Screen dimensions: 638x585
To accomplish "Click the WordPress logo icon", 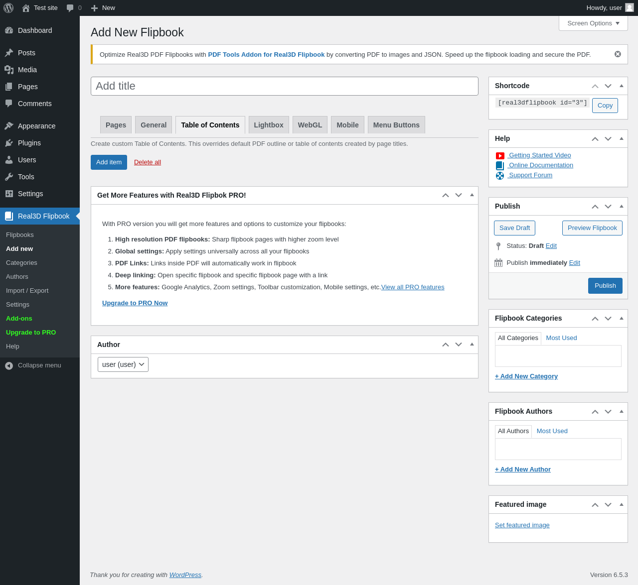I will click(x=8, y=8).
